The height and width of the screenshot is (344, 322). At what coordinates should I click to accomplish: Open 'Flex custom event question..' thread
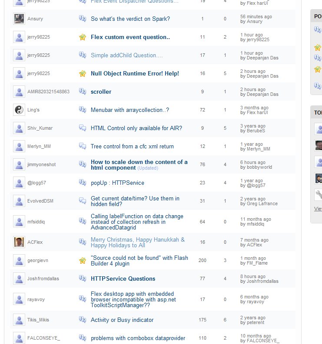pyautogui.click(x=130, y=37)
